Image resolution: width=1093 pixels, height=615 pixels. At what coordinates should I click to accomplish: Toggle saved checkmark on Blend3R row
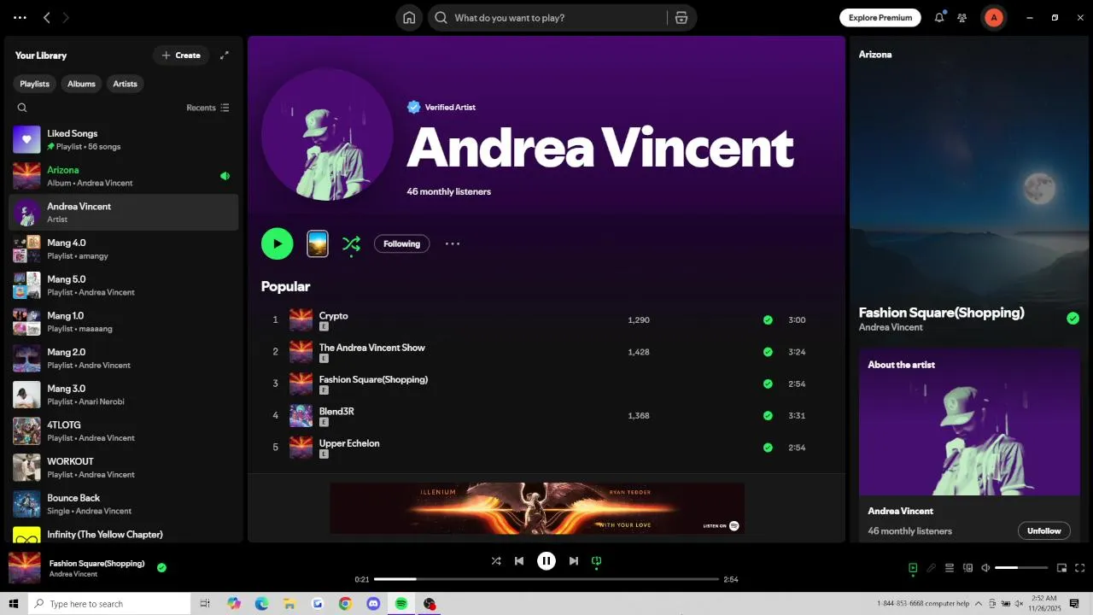[x=768, y=416]
